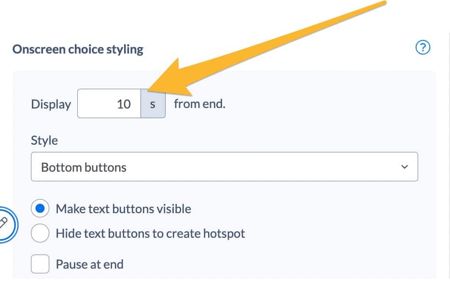Image resolution: width=450 pixels, height=299 pixels.
Task: Click the seconds "s" unit box
Action: (153, 104)
